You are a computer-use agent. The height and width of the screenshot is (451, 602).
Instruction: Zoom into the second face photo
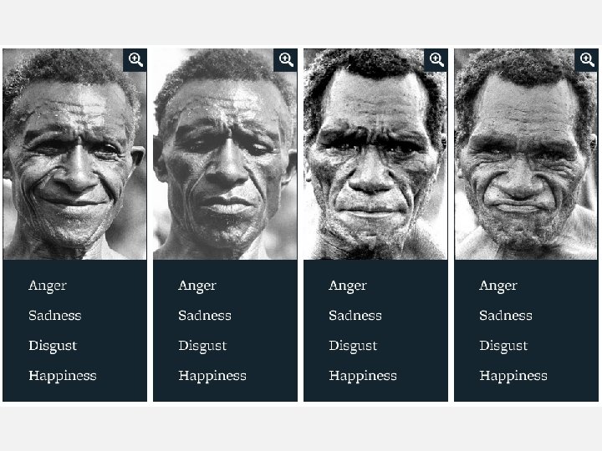pyautogui.click(x=285, y=60)
